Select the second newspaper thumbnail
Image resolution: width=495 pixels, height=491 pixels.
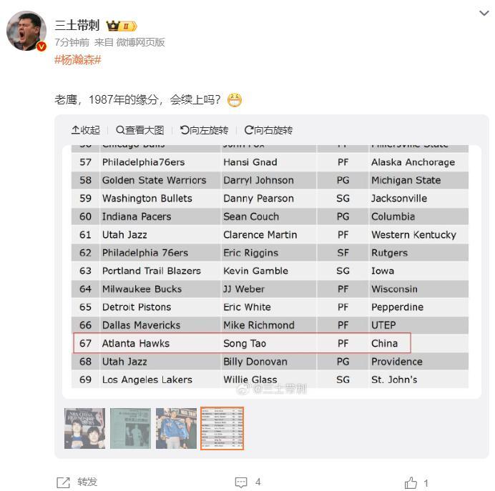pos(130,428)
